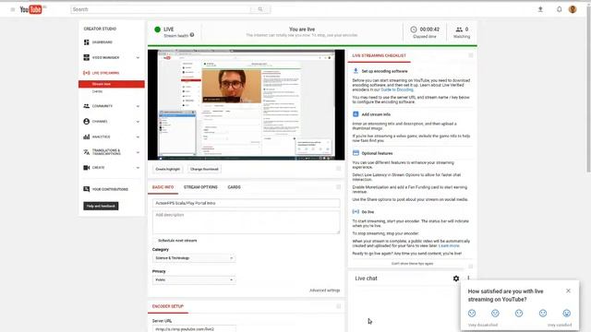This screenshot has height=332, width=591.
Task: Switch to the Cards tab
Action: 234,187
